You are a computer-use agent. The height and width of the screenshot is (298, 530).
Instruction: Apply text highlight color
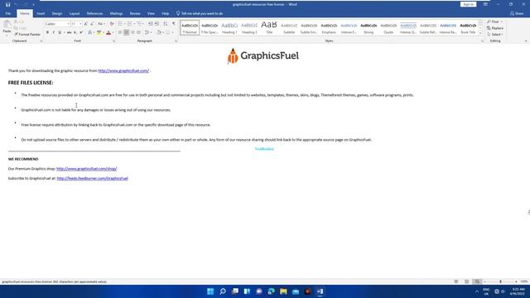(99, 32)
